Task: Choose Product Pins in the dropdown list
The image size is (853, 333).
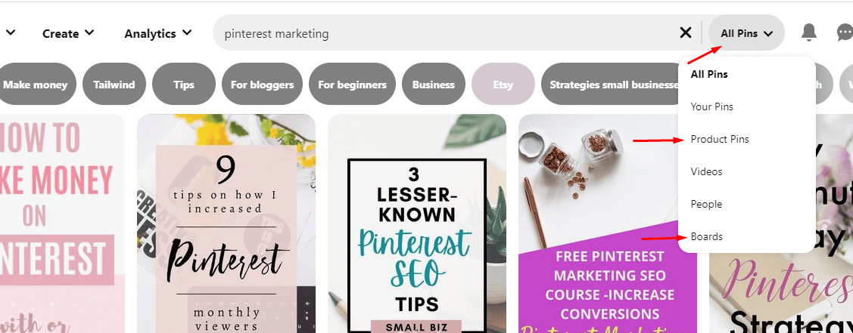Action: pyautogui.click(x=720, y=140)
